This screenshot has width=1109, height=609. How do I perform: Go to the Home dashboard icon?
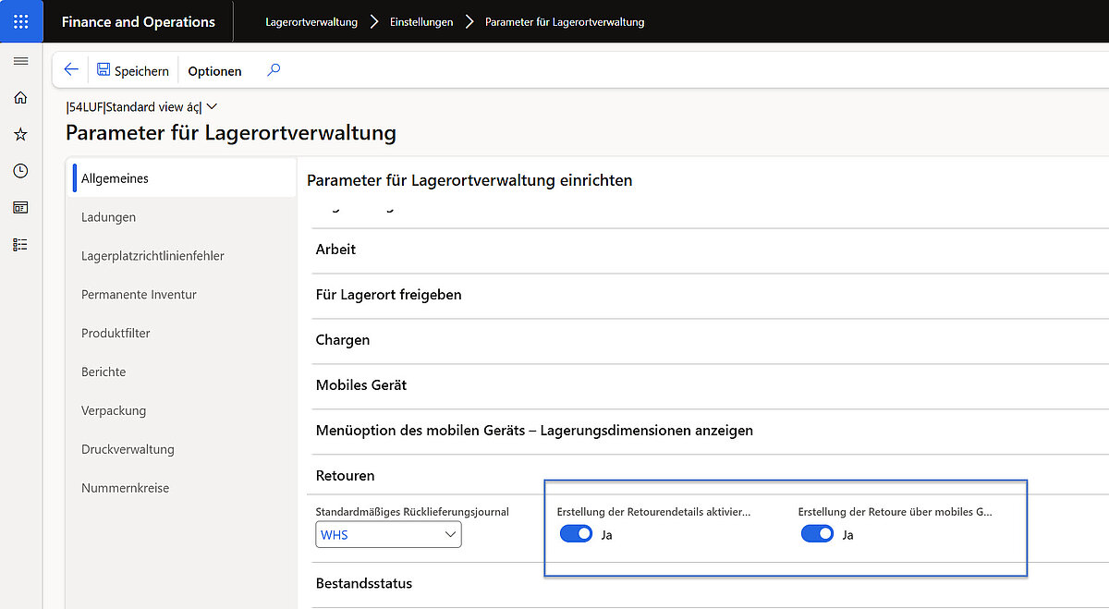pos(20,97)
